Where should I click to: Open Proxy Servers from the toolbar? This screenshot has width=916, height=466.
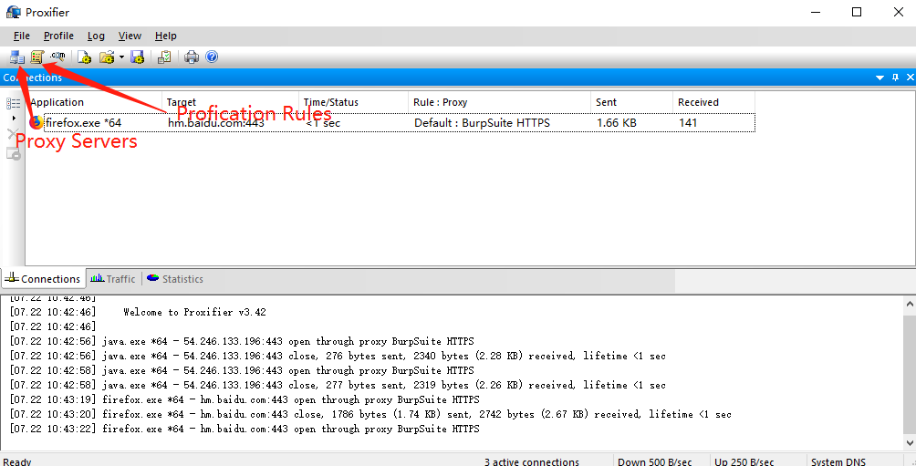[17, 57]
